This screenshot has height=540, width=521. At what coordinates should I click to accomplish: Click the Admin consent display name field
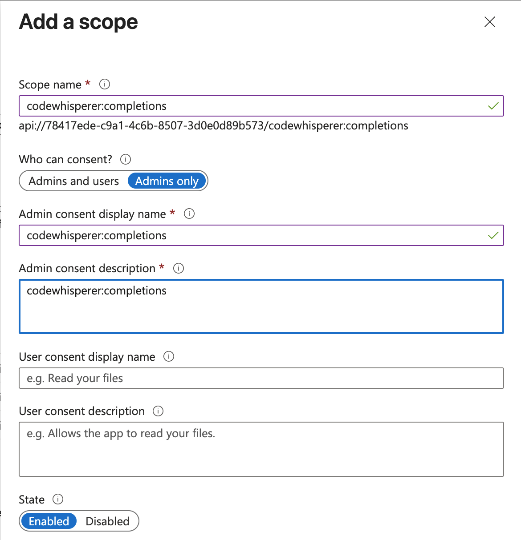tap(249, 236)
